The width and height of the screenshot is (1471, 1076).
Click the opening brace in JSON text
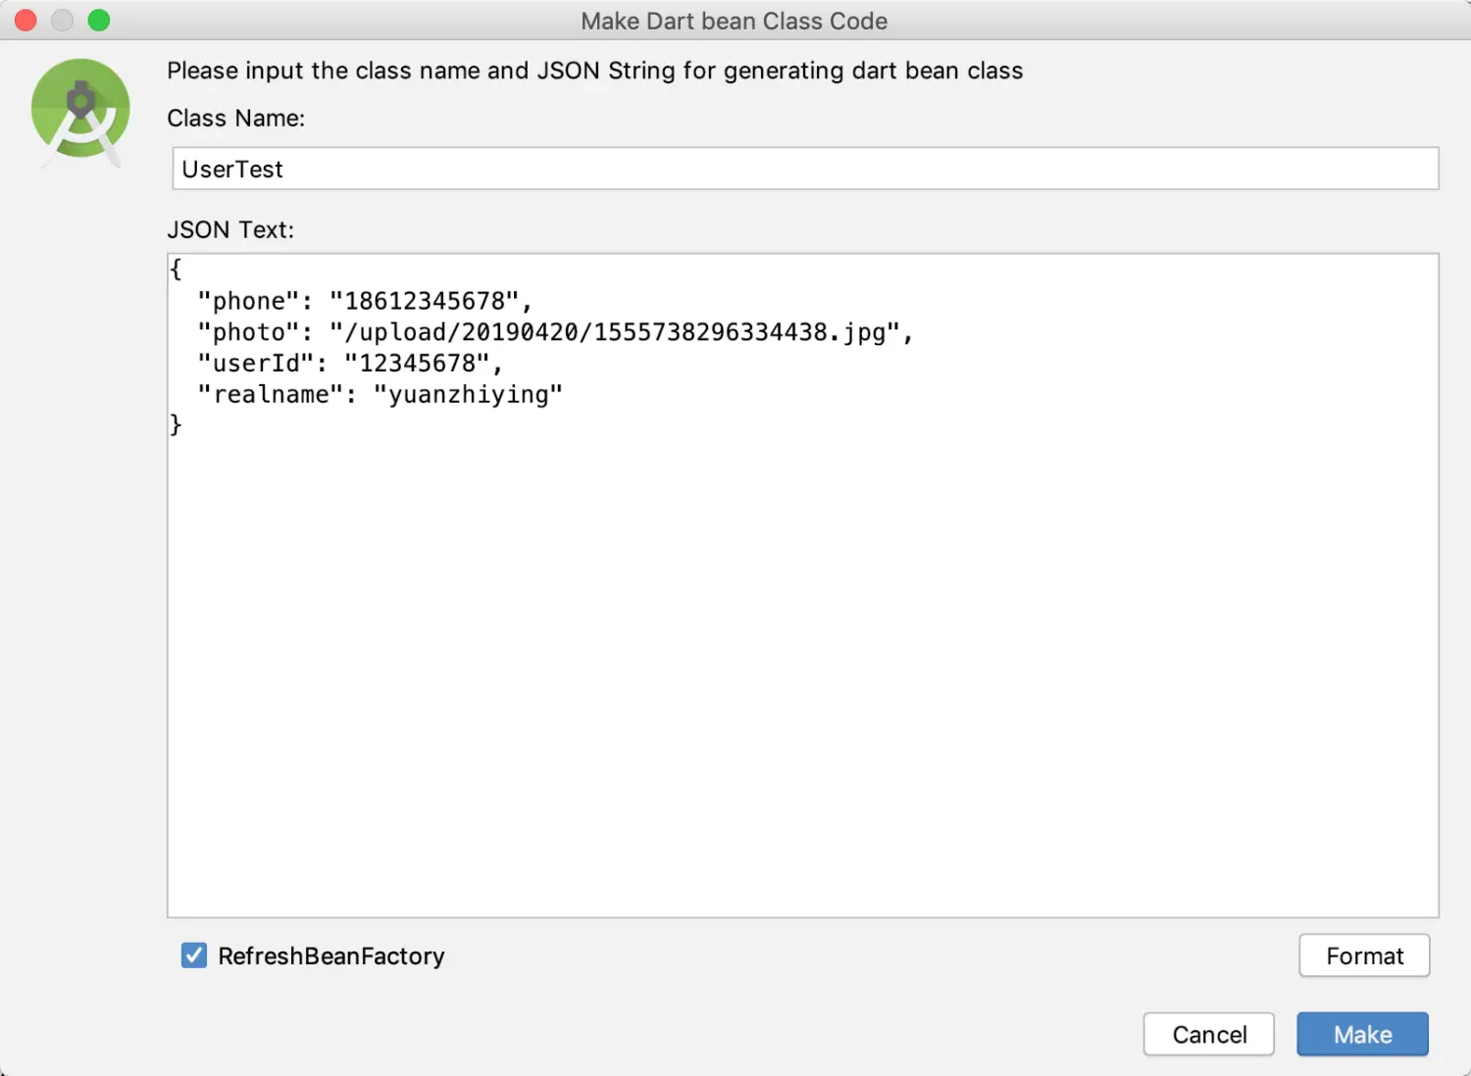point(176,268)
